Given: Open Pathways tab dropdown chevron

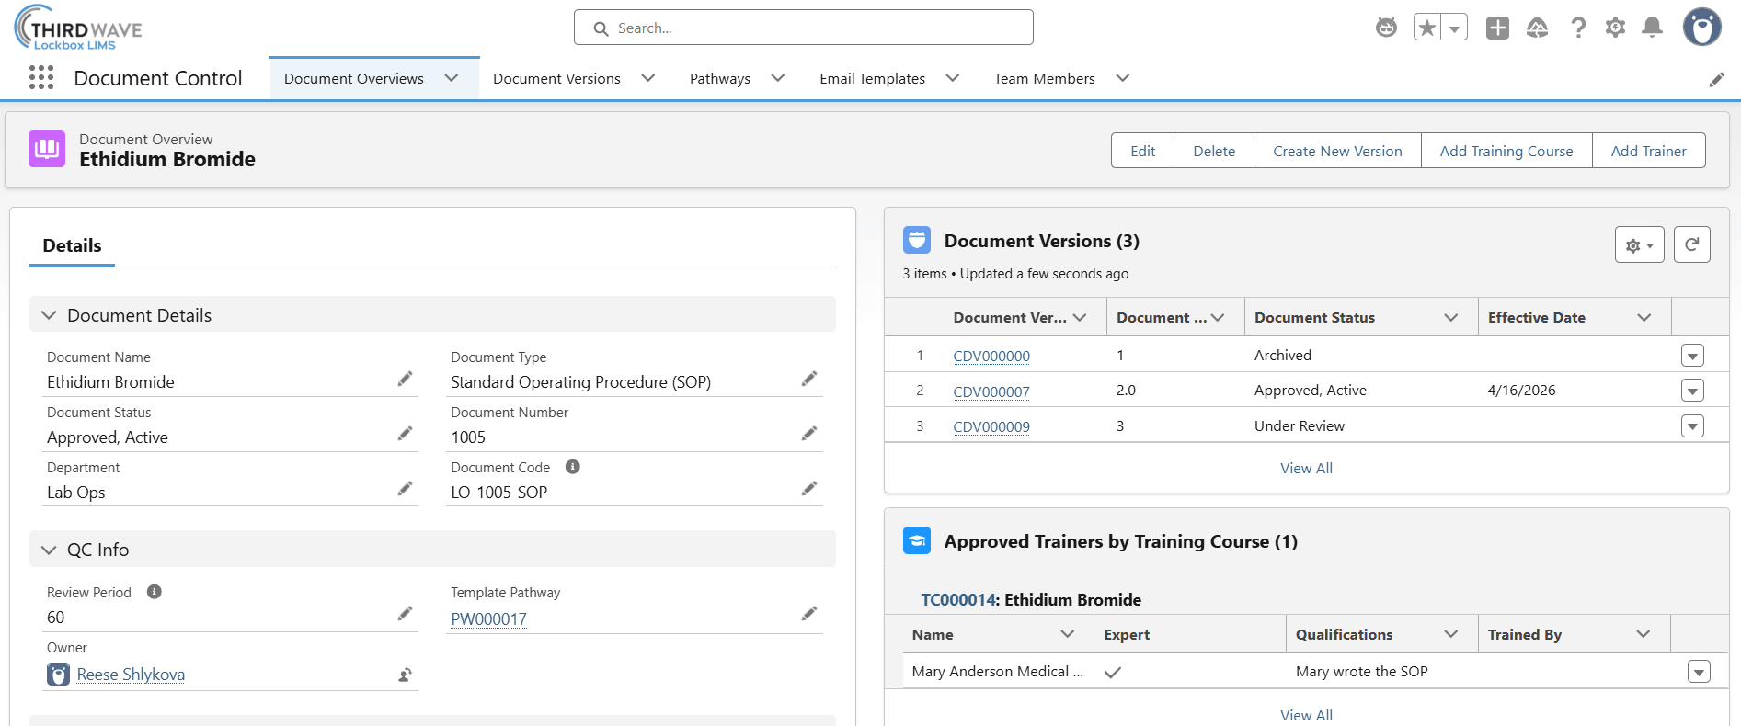Looking at the screenshot, I should point(778,78).
